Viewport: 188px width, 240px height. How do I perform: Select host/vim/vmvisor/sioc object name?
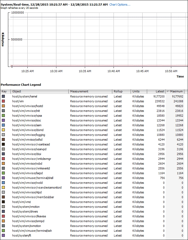click(27, 120)
